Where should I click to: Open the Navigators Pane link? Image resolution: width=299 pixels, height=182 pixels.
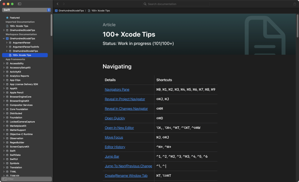pyautogui.click(x=117, y=90)
